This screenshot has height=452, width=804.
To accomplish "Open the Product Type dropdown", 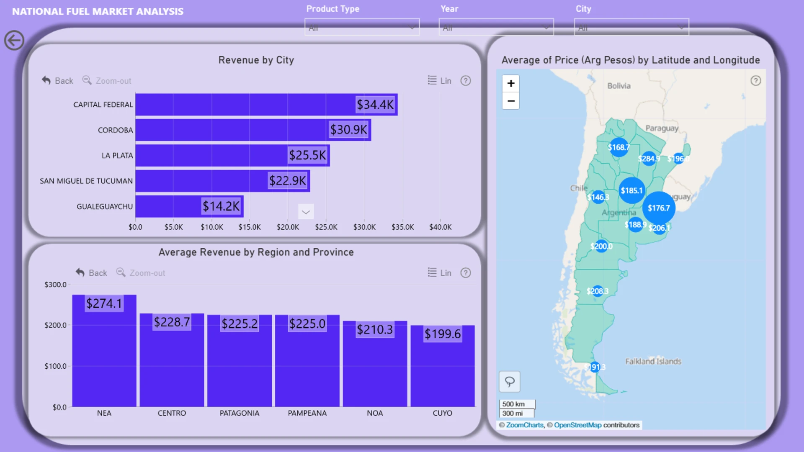I will coord(362,27).
